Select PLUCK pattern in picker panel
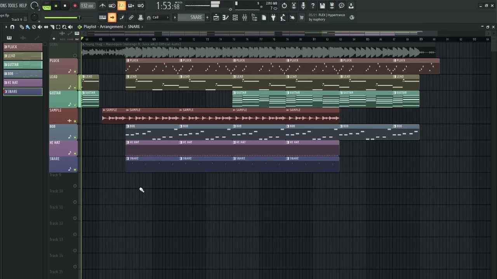Screen dimensions: 497x279 click(23, 47)
